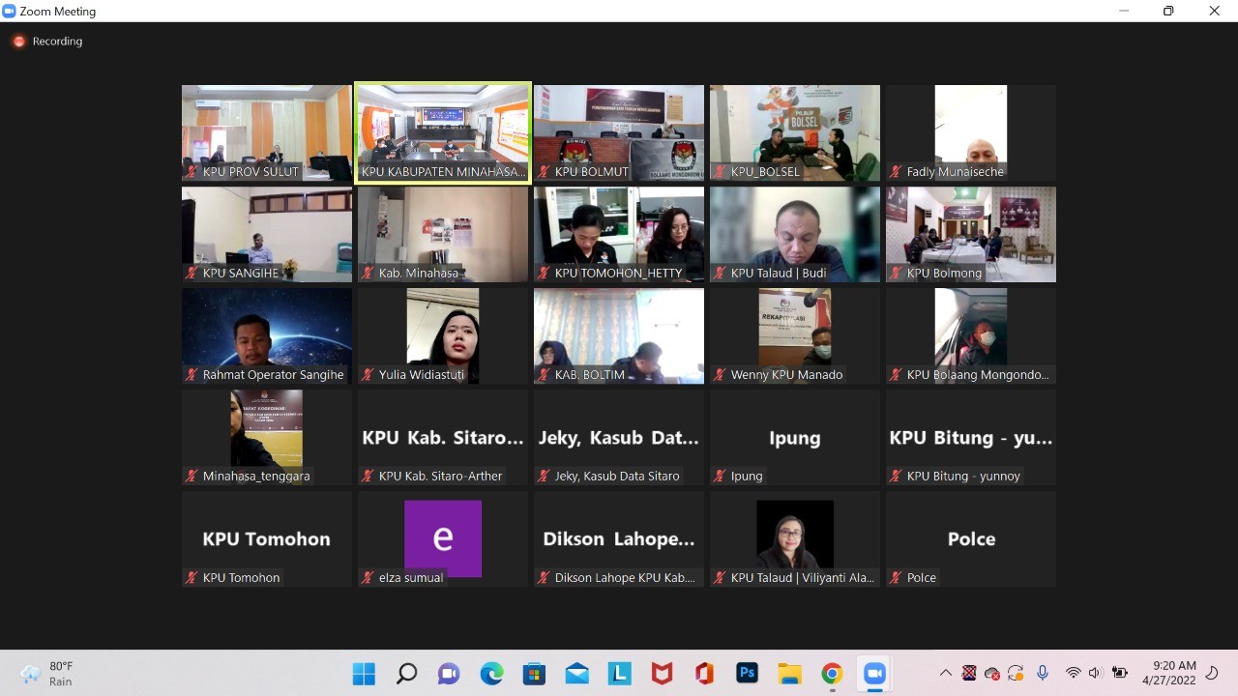Click the purple elza sumual avatar

tap(443, 537)
